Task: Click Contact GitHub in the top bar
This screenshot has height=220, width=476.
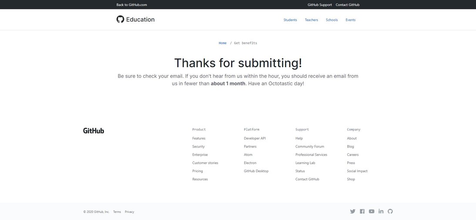Action: click(347, 5)
